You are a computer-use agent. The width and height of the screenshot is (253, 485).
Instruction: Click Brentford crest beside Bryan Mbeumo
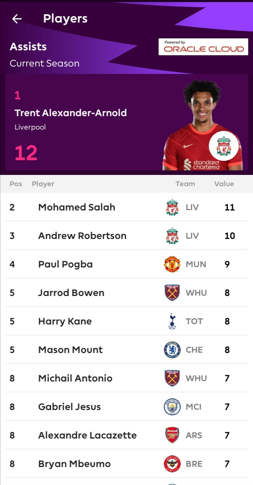tap(172, 464)
